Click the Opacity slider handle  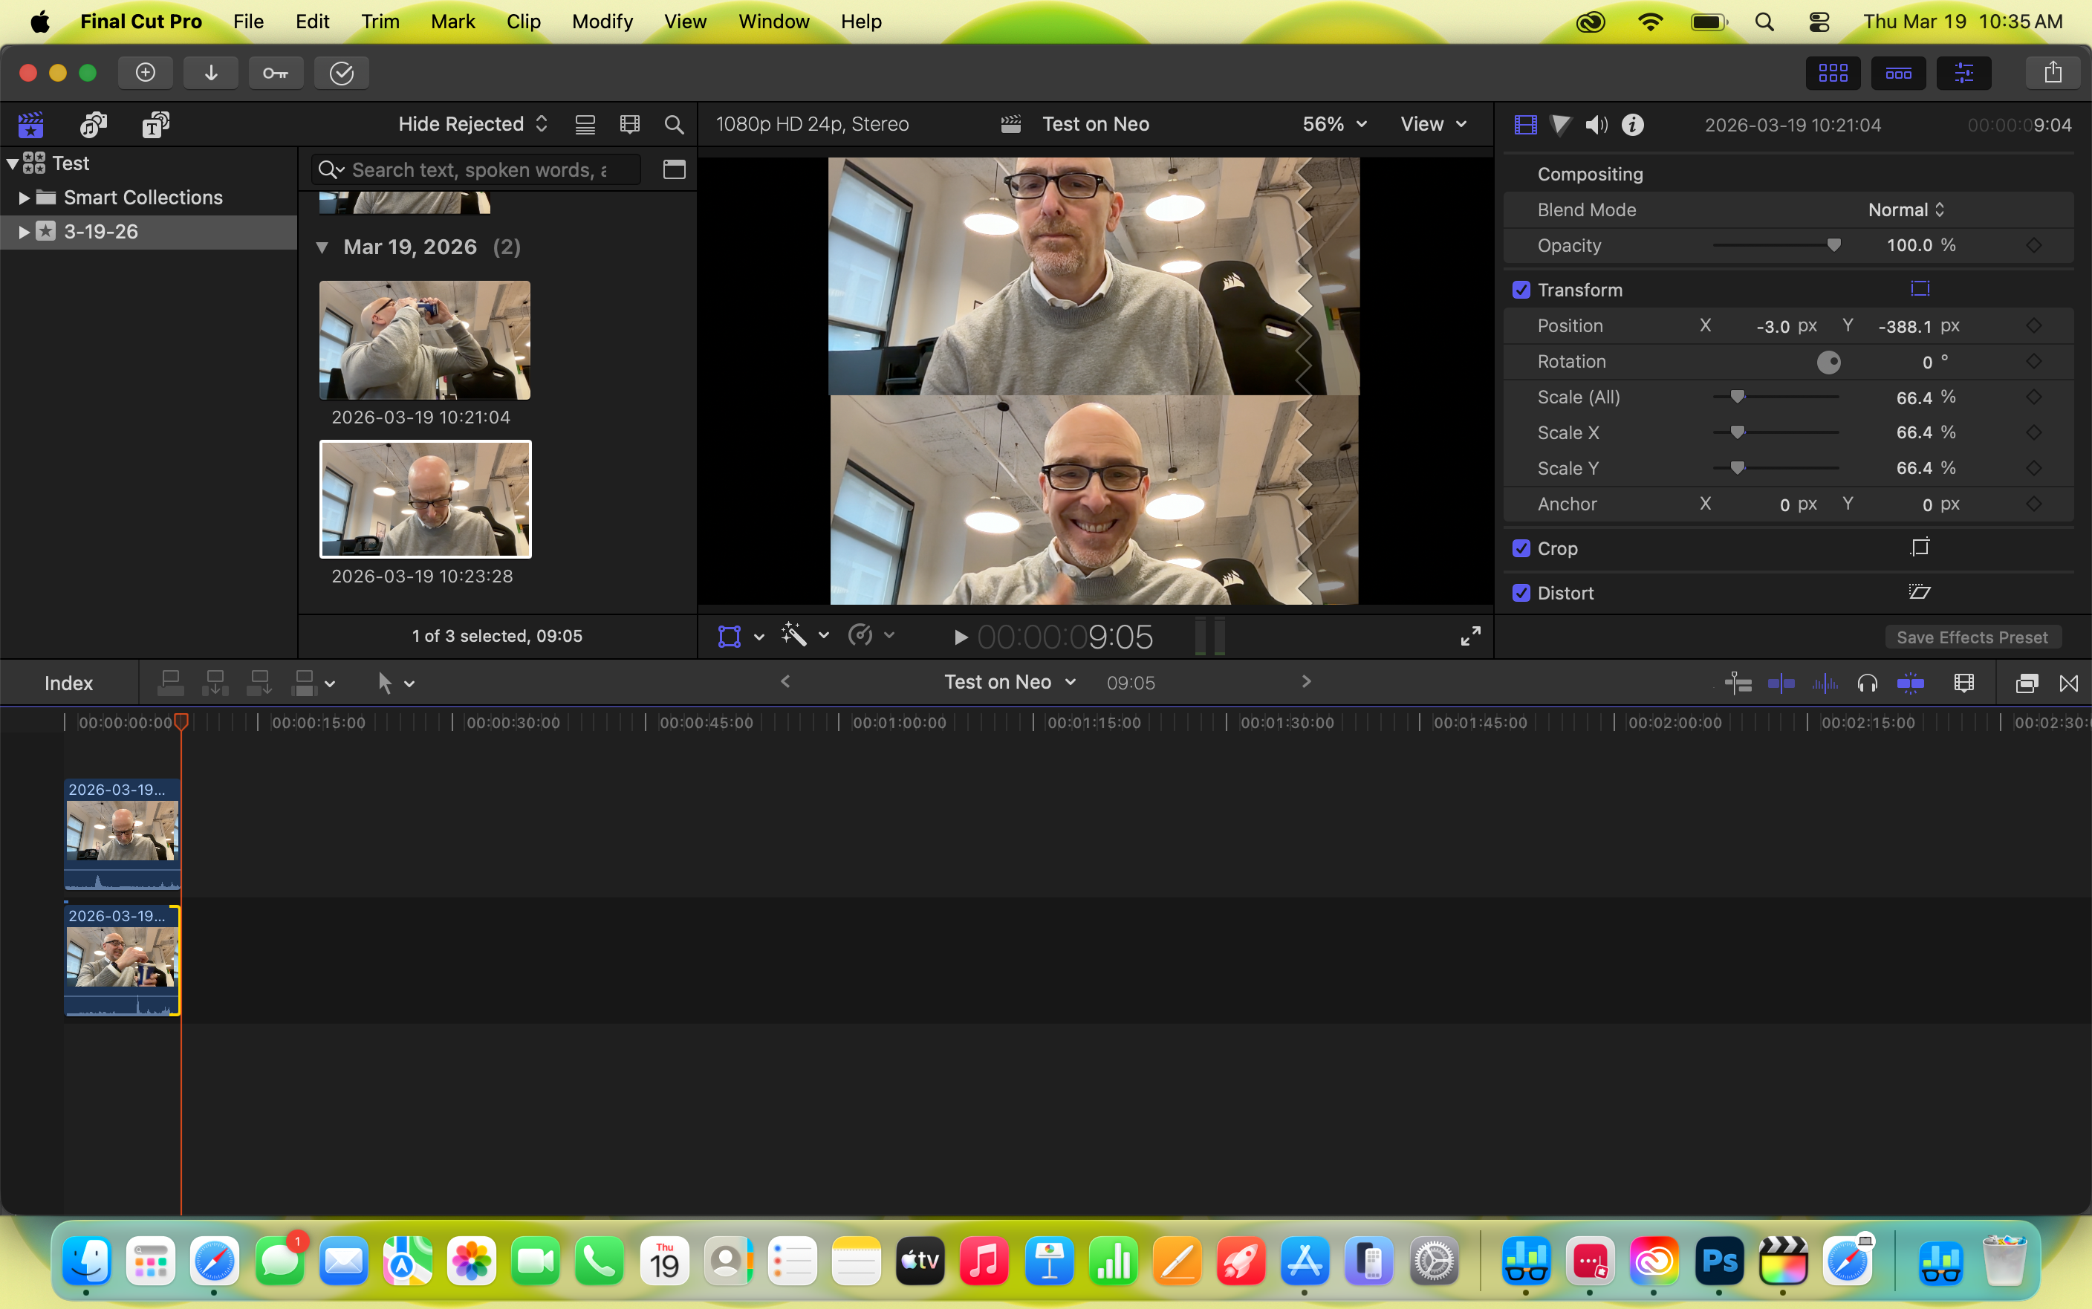(1833, 245)
